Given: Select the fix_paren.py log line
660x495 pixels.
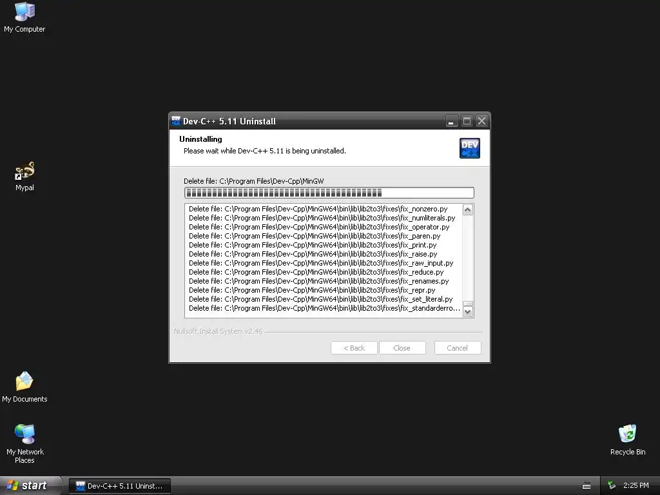Looking at the screenshot, I should click(315, 236).
